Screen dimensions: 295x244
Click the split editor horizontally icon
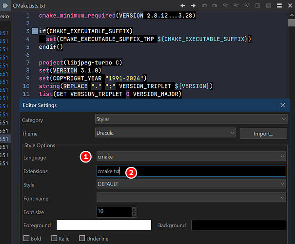pos(279,6)
